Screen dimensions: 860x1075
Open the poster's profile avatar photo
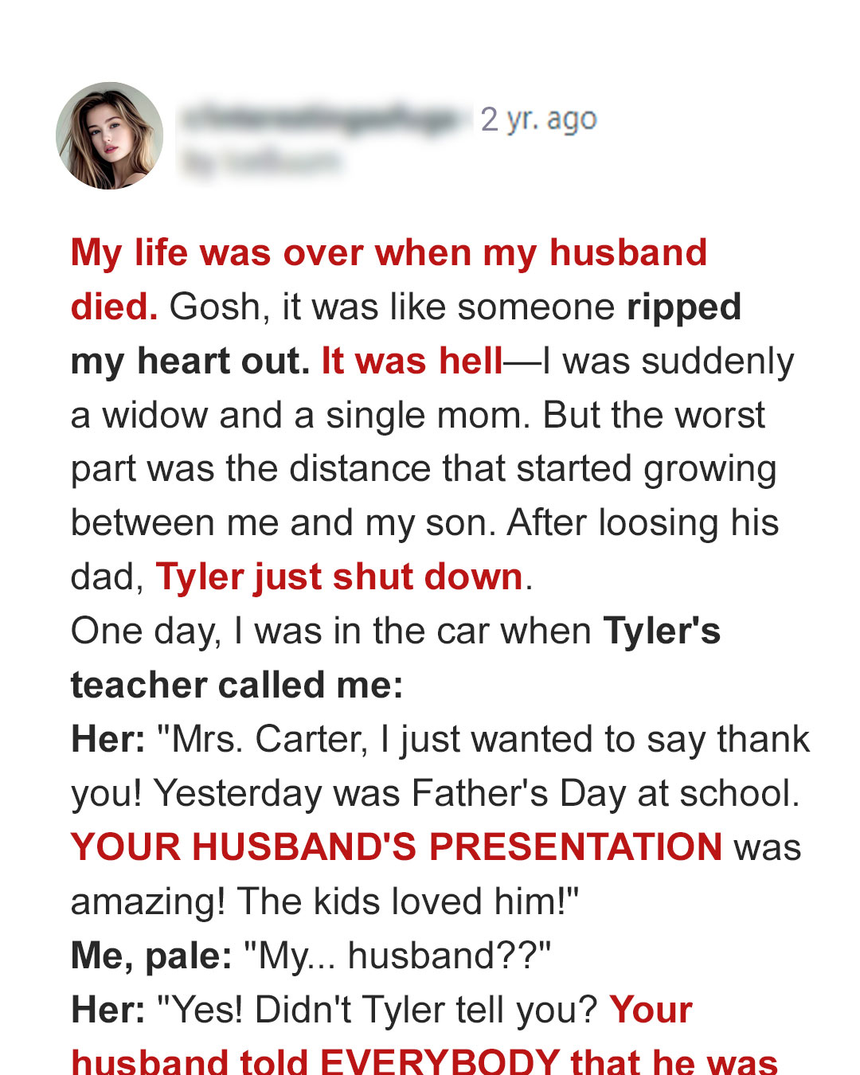(x=110, y=135)
